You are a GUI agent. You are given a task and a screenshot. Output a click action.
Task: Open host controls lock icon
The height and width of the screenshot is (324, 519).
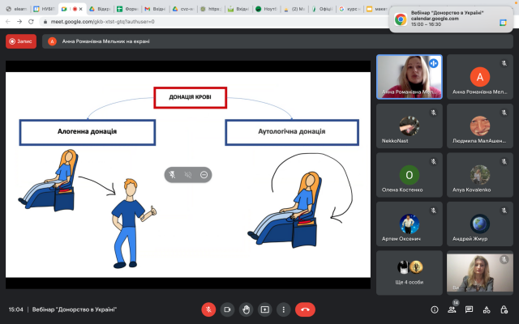[x=504, y=309]
